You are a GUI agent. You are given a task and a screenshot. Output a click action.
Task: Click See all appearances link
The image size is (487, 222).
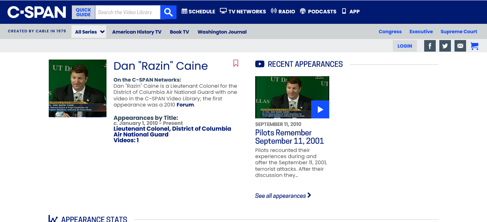point(283,196)
